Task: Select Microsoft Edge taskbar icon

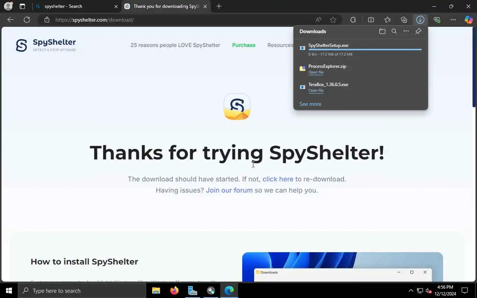Action: [229, 291]
